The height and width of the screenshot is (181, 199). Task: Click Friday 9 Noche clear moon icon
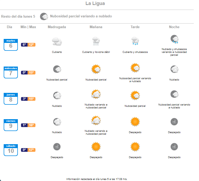[x=174, y=122]
